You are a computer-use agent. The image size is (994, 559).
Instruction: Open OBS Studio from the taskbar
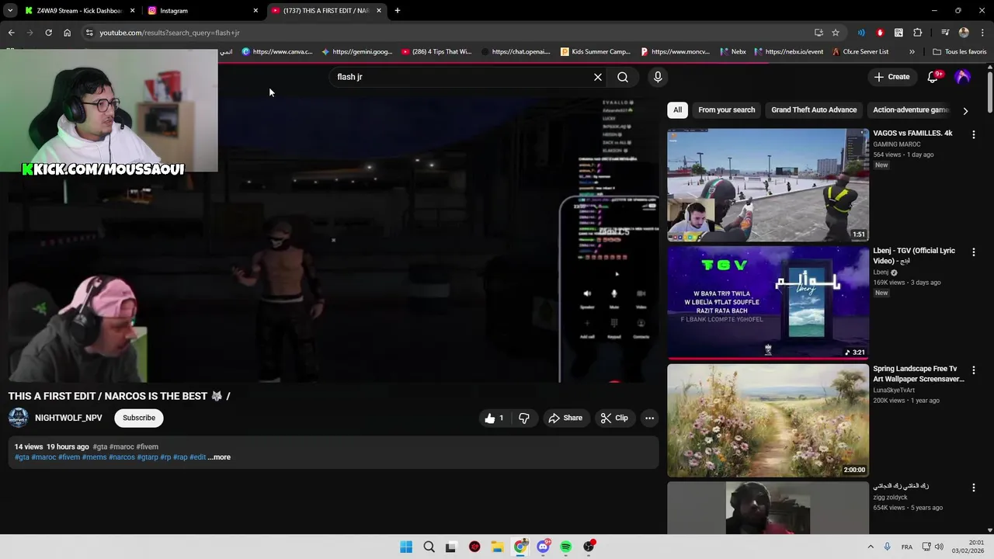click(589, 547)
